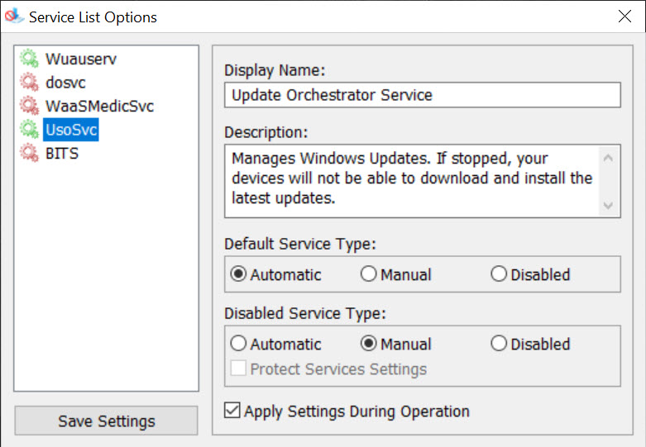
Task: Click the red gear icon beside WaaSMedicSvc
Action: point(29,106)
